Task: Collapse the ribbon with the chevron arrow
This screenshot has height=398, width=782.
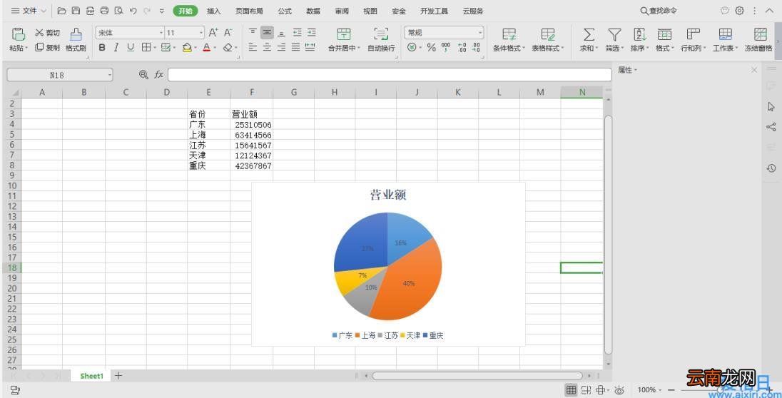Action: (x=770, y=11)
